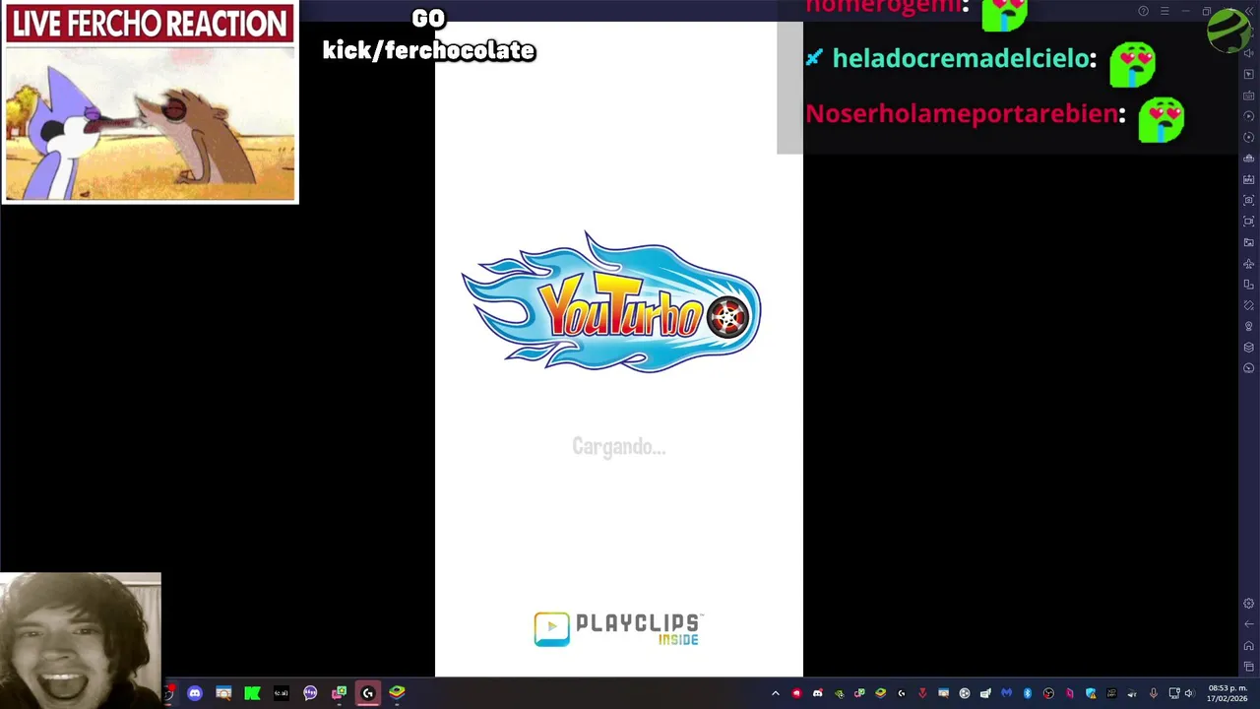The width and height of the screenshot is (1260, 709).
Task: Click username heladocremadelcielo in chat
Action: [x=960, y=59]
